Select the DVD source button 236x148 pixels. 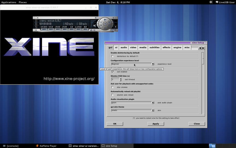[x=58, y=27]
